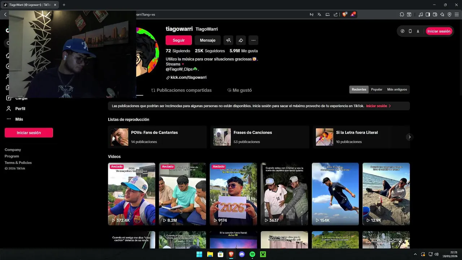Open Microsoft Store from the taskbar

221,254
